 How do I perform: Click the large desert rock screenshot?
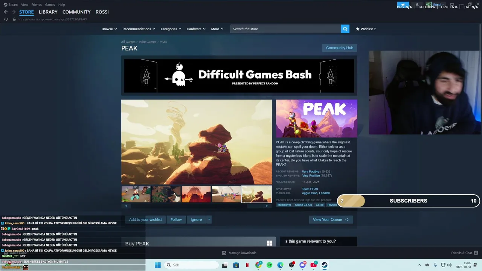196,142
